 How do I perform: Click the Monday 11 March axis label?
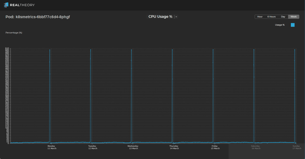coord(52,147)
